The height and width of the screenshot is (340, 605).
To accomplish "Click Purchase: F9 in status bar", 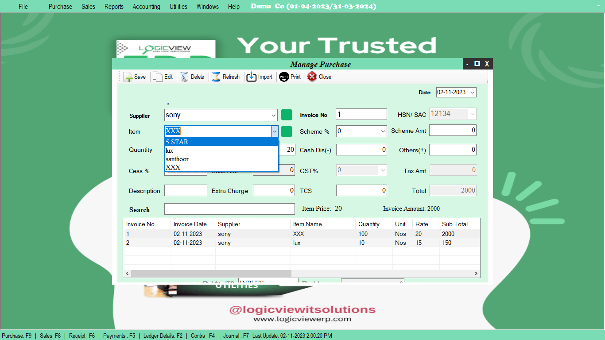I will pos(17,336).
